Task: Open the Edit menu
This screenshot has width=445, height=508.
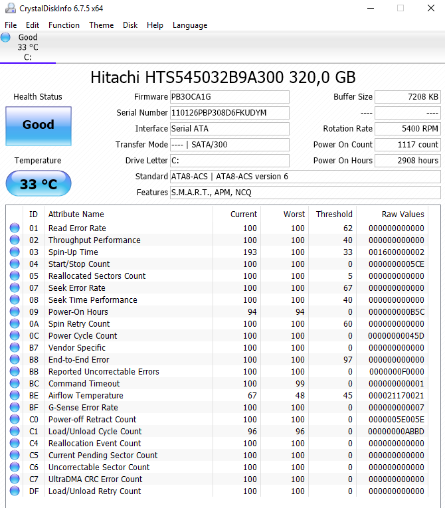Action: 33,25
